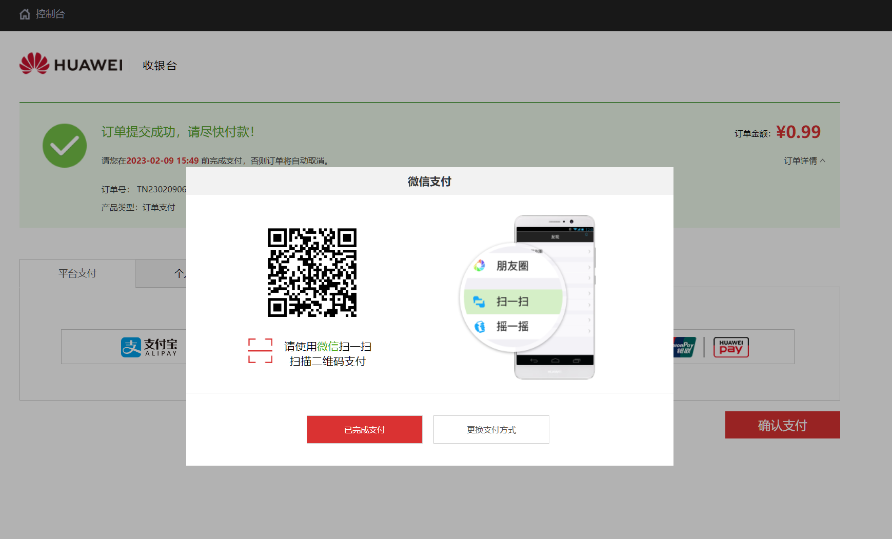The width and height of the screenshot is (892, 539).
Task: Choose the UnionPay 银联 payment option
Action: coord(685,347)
